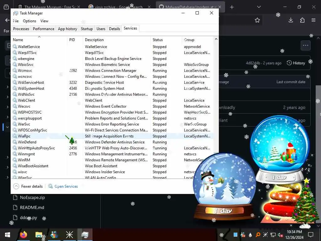Sort services by Description column

(x=117, y=40)
